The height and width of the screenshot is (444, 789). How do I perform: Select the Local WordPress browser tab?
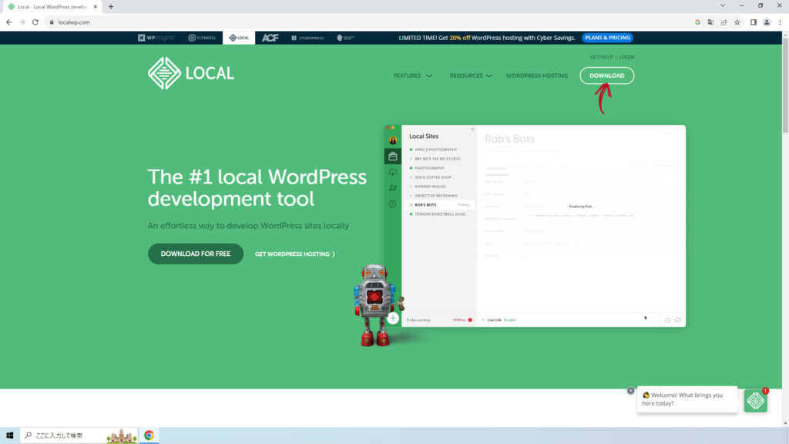click(51, 7)
